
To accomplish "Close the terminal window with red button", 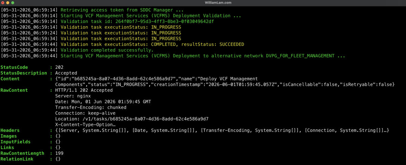I will pos(3,3).
